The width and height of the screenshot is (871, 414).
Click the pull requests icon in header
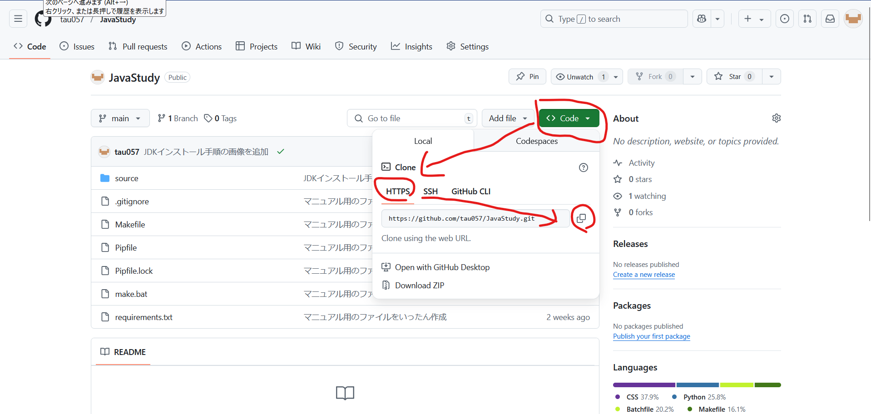807,19
